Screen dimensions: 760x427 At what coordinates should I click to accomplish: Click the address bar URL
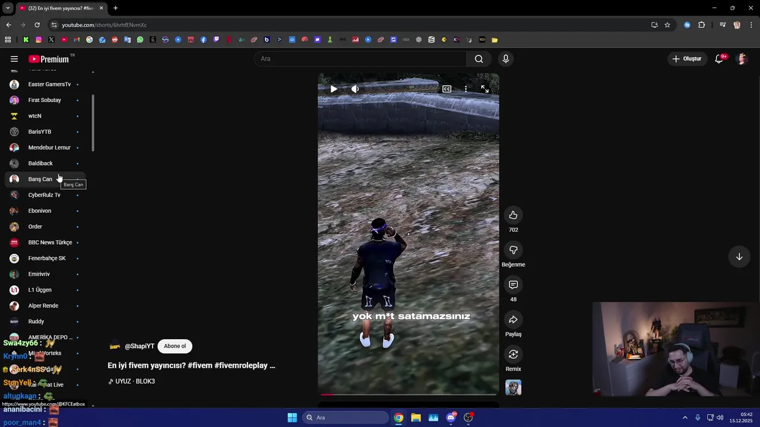click(x=104, y=25)
